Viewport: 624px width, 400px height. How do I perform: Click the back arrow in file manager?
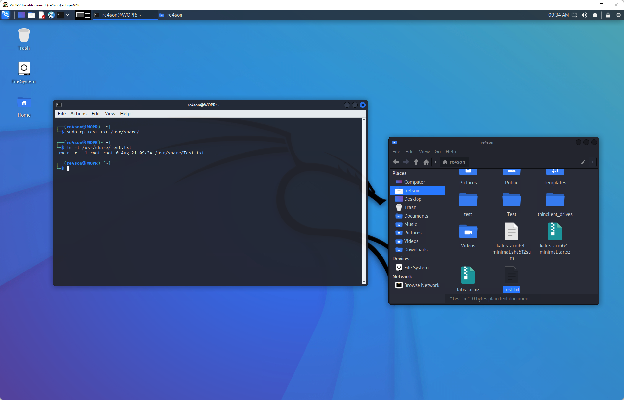pyautogui.click(x=396, y=162)
